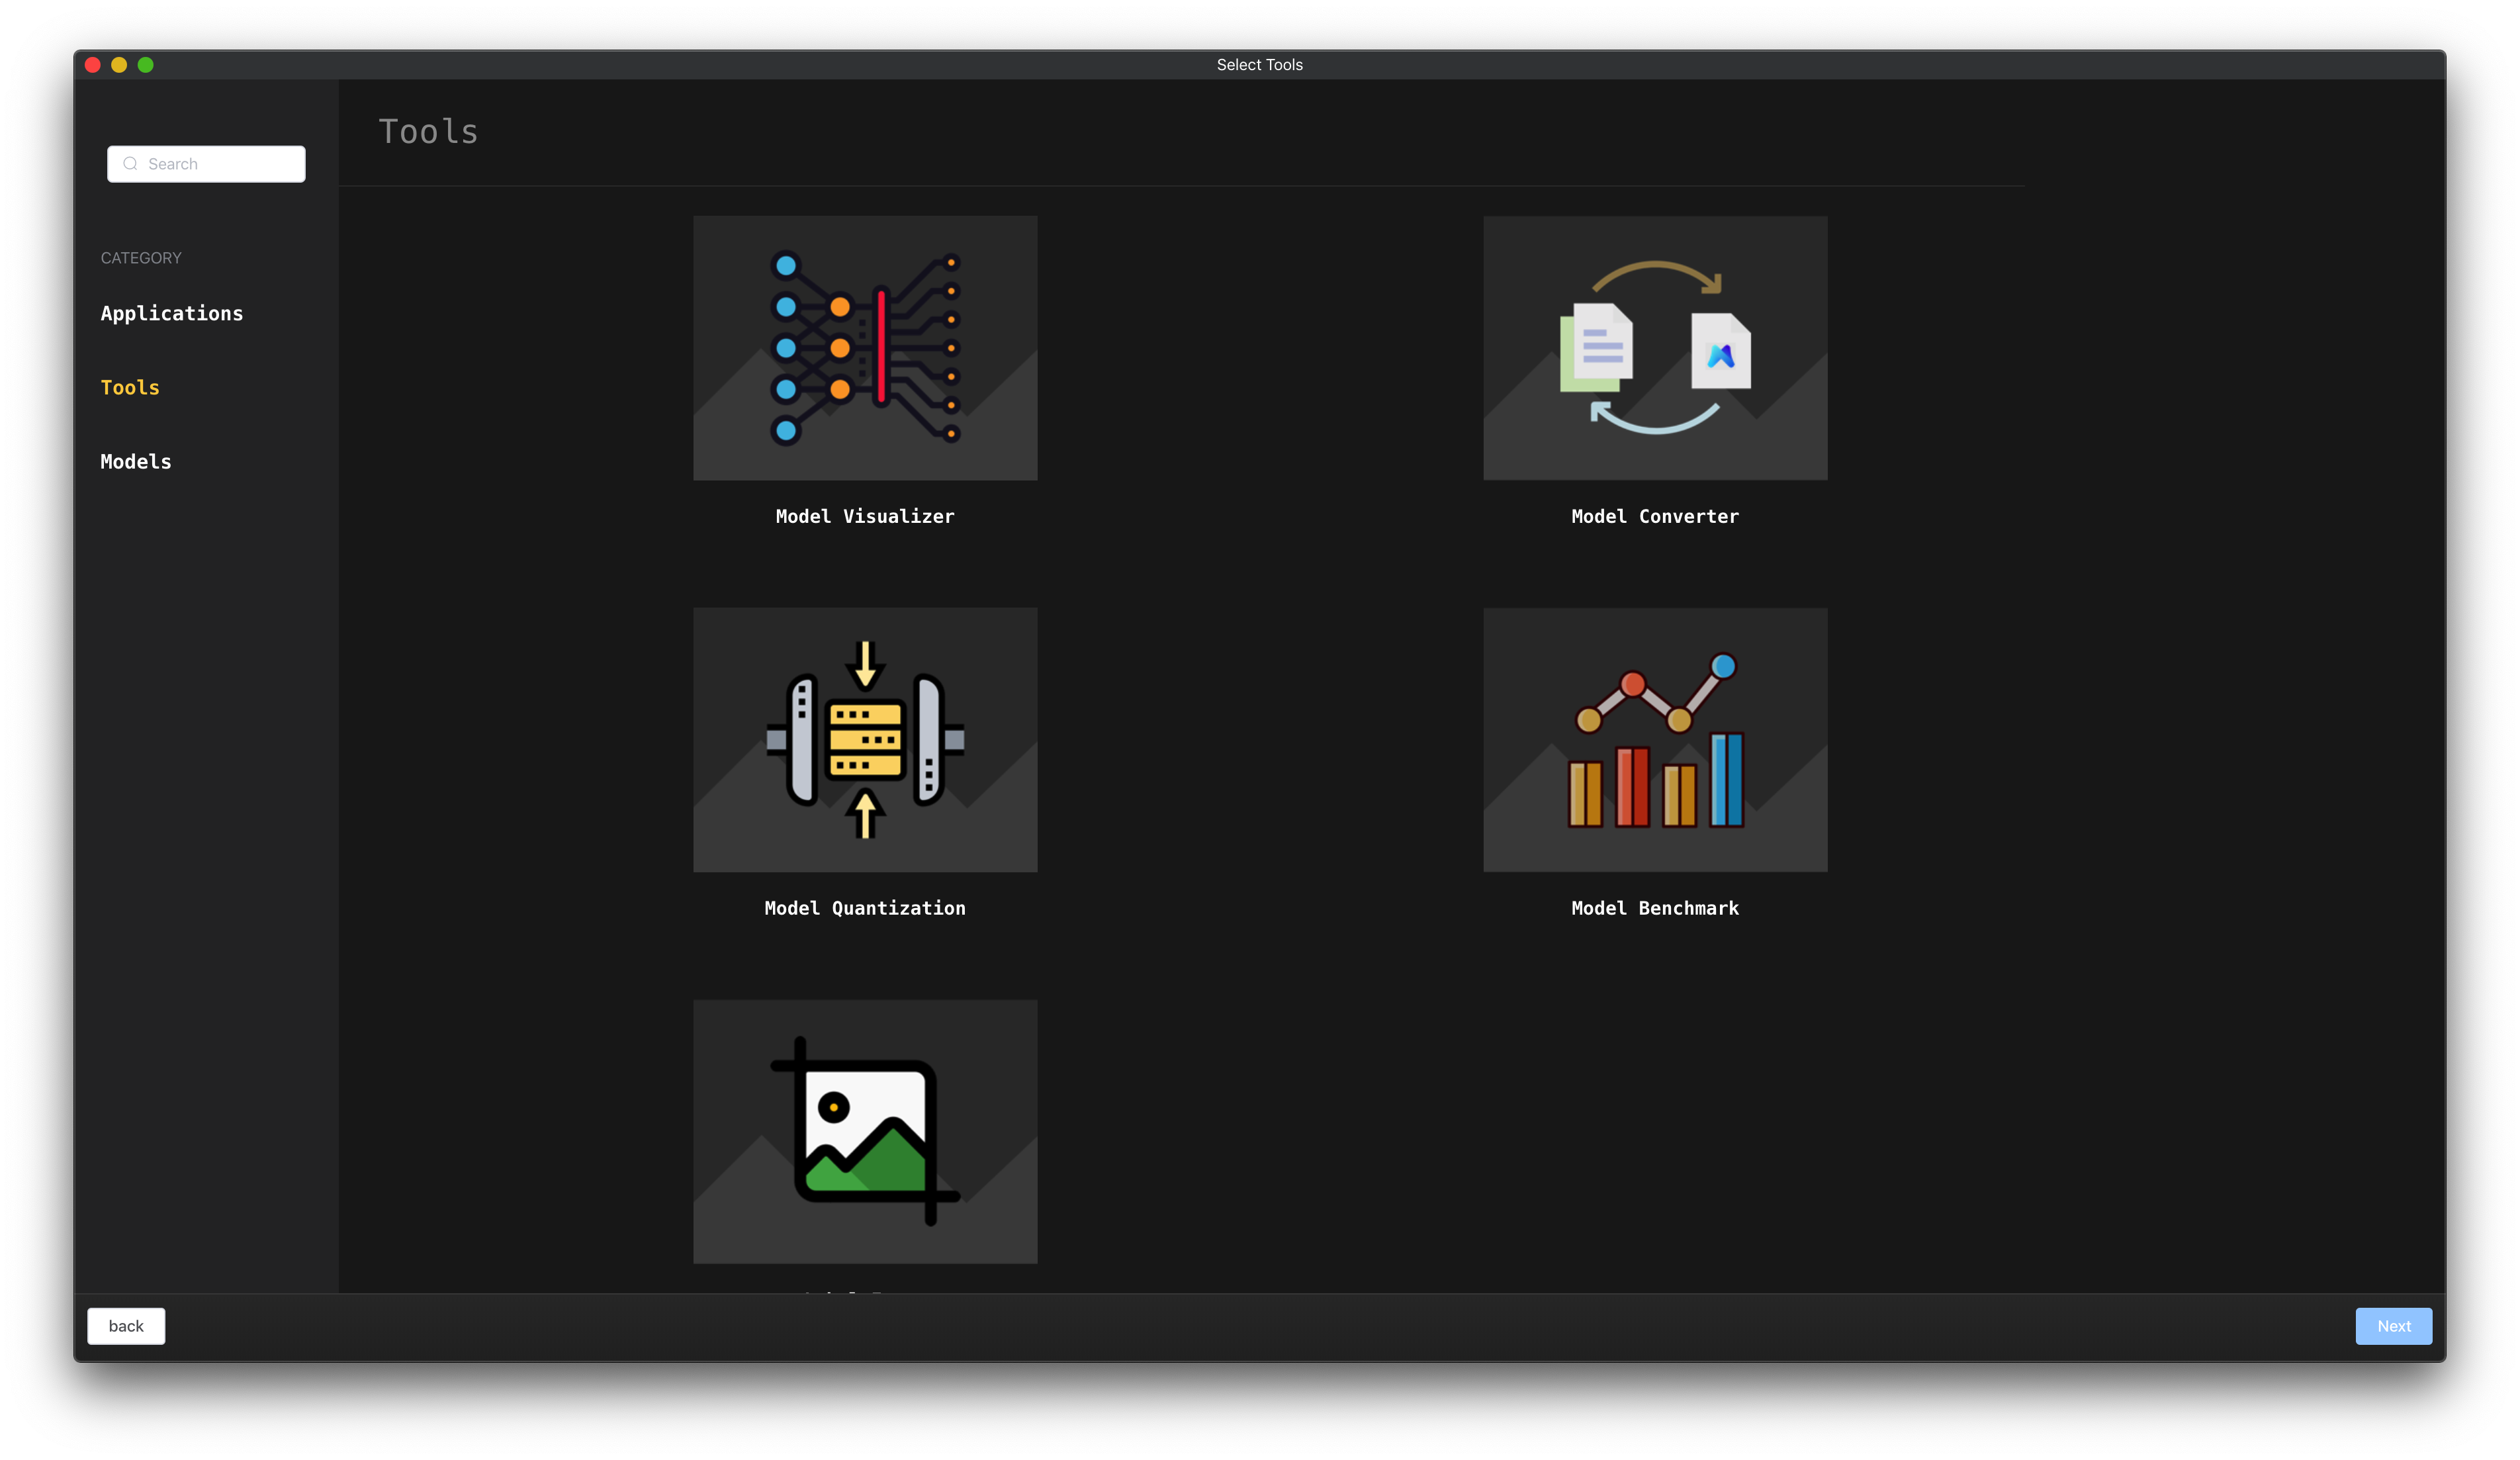
Task: Open the Model Visualizer neural network icon
Action: tap(865, 348)
